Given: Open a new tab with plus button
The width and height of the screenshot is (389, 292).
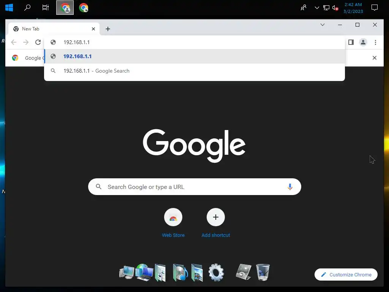Looking at the screenshot, I should (108, 29).
